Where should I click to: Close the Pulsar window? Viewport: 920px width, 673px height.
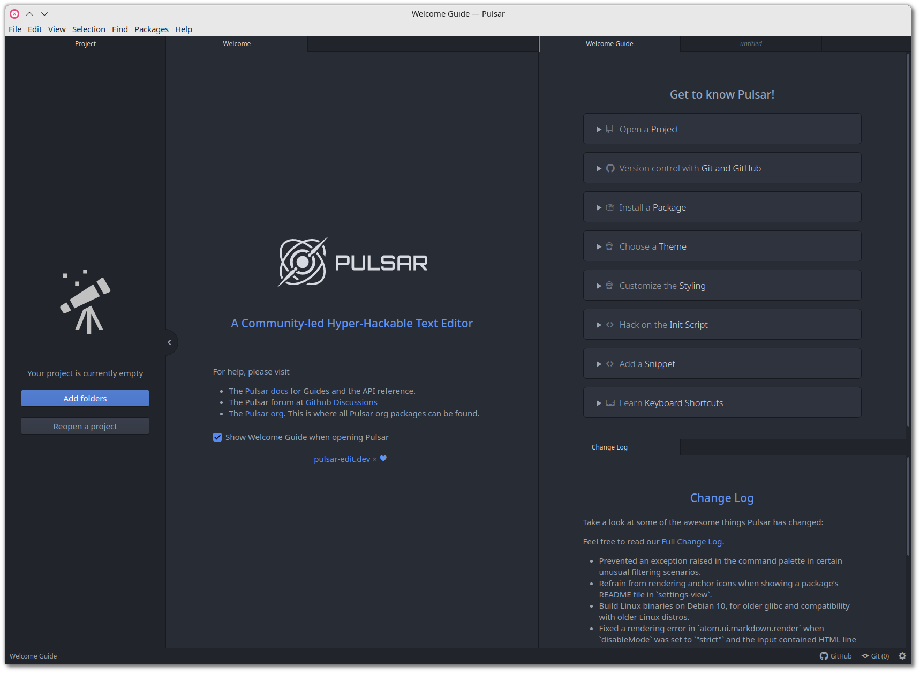coord(14,14)
